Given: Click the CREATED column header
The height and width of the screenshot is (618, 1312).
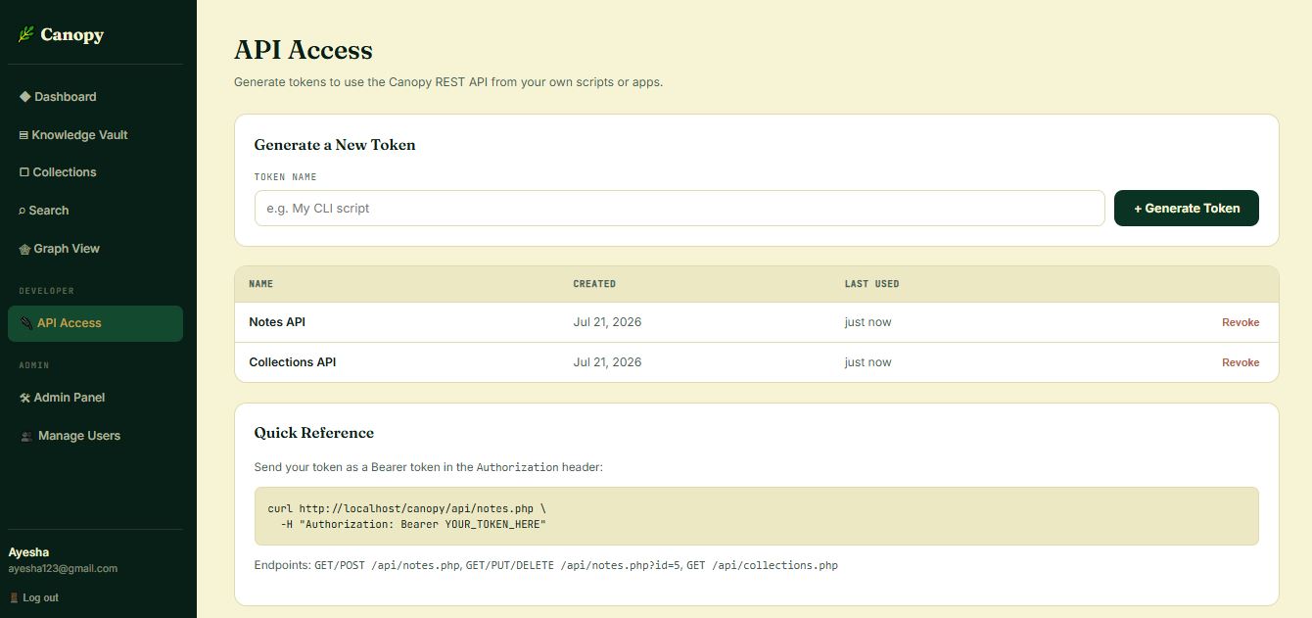Looking at the screenshot, I should 594,284.
